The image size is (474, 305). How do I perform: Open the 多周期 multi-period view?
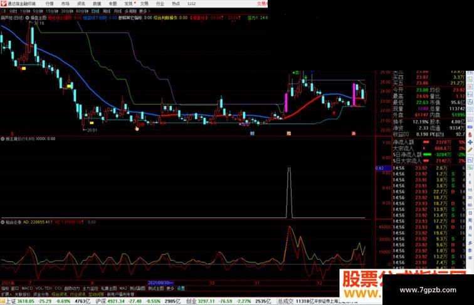[x=130, y=11]
